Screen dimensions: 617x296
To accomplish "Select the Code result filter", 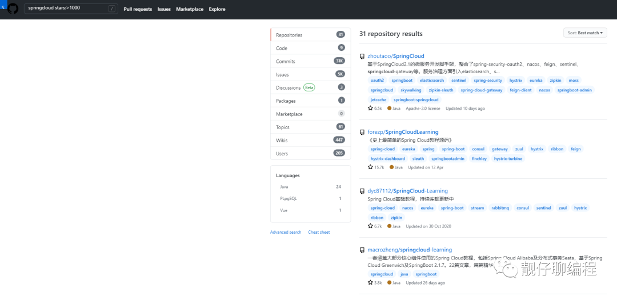I will click(x=310, y=48).
